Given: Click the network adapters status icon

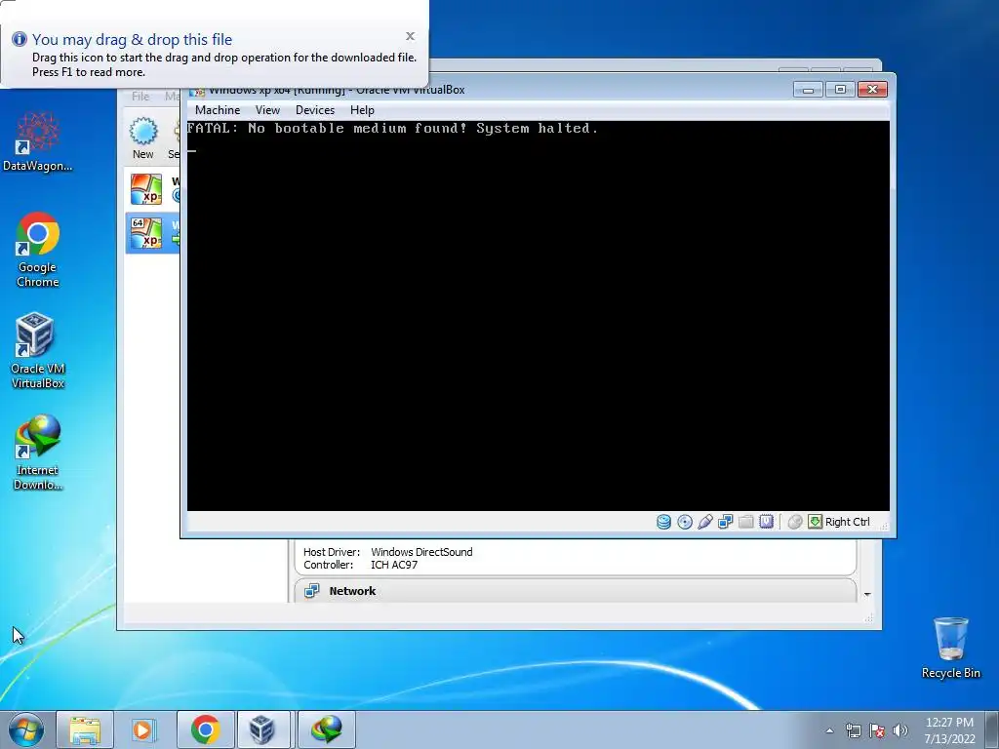Looking at the screenshot, I should pos(725,522).
